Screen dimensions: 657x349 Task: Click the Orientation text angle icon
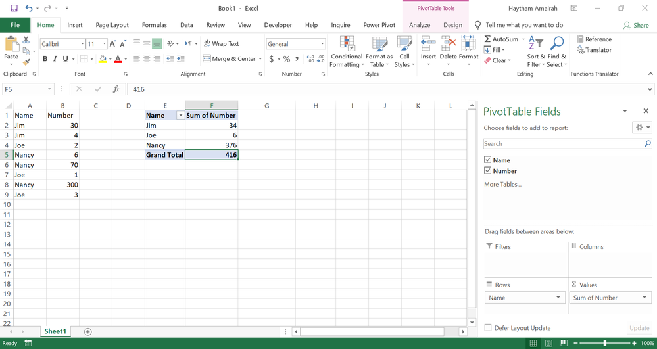click(x=170, y=43)
